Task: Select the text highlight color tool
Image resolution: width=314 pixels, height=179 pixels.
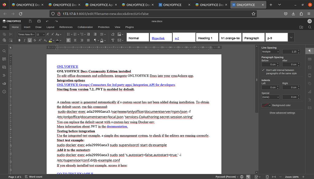Action: [49, 40]
